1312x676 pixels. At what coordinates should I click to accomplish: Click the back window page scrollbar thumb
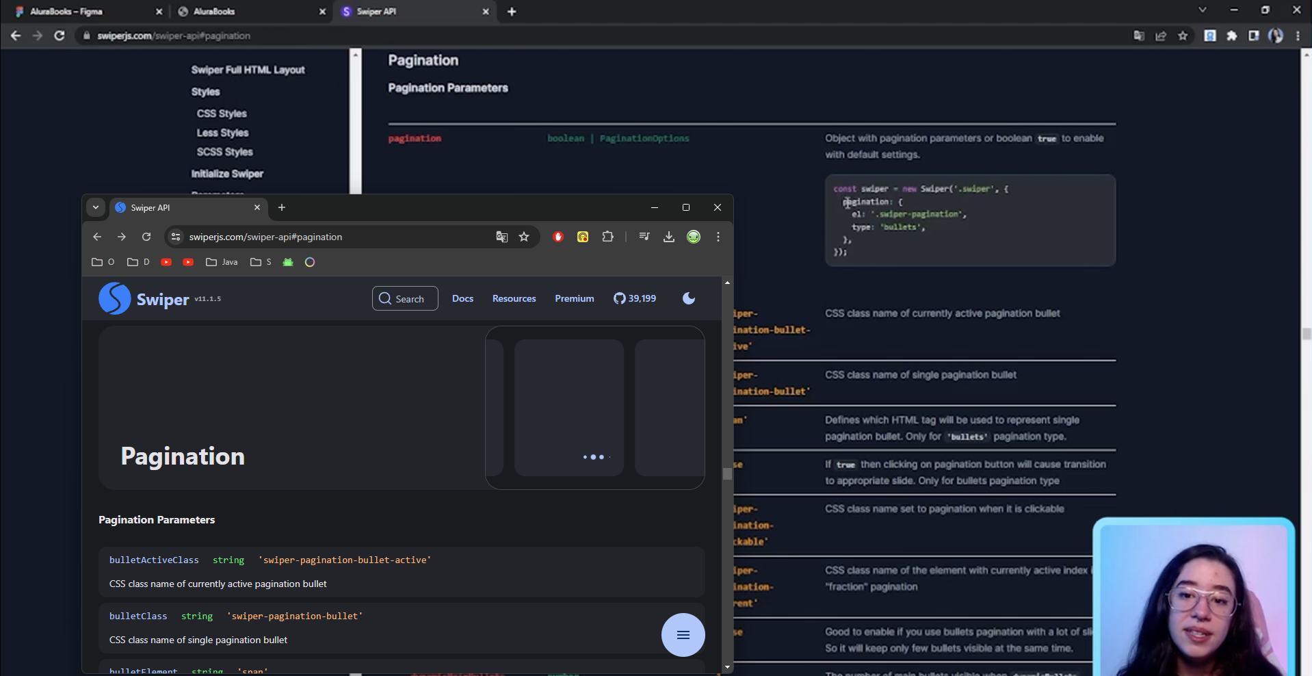[1307, 334]
